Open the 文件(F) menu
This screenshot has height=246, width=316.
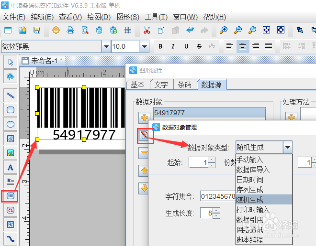click(x=14, y=17)
